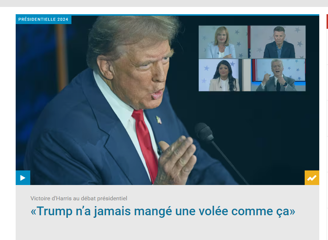Click the main Trump debate photo
The image size is (328, 240).
point(167,100)
